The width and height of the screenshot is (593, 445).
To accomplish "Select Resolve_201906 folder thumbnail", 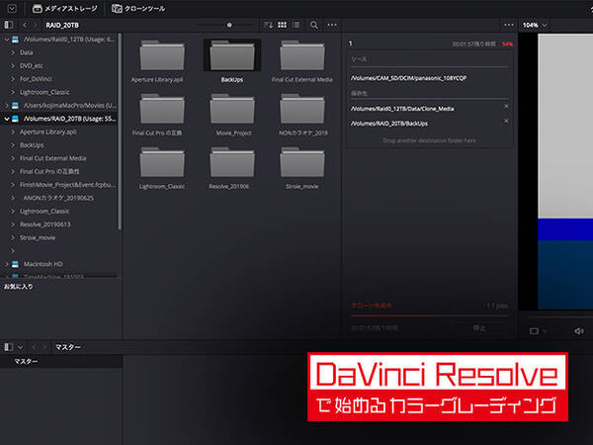I will (x=232, y=163).
